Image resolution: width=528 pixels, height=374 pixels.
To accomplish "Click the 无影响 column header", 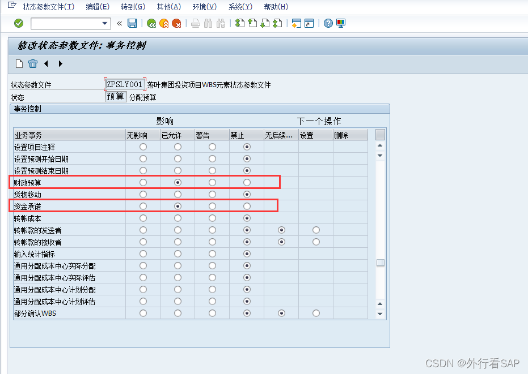I will pos(143,135).
